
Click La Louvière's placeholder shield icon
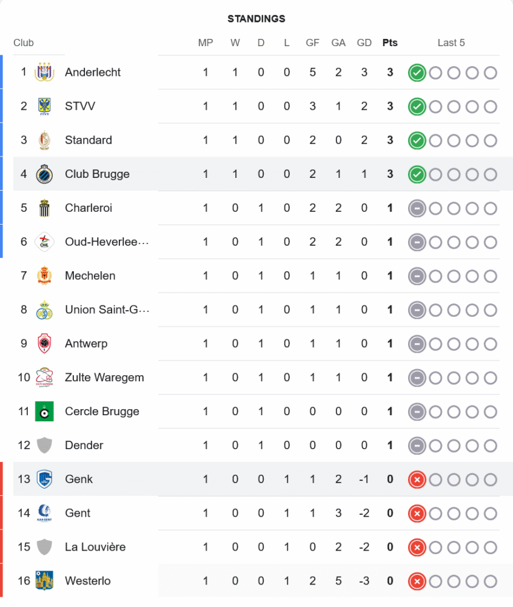pyautogui.click(x=44, y=547)
